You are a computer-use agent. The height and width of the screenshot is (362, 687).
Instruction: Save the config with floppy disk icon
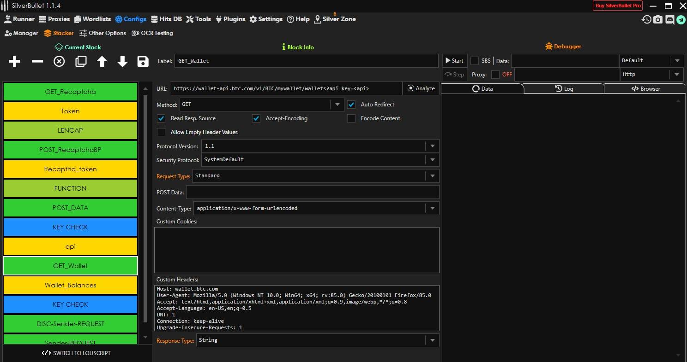[143, 61]
